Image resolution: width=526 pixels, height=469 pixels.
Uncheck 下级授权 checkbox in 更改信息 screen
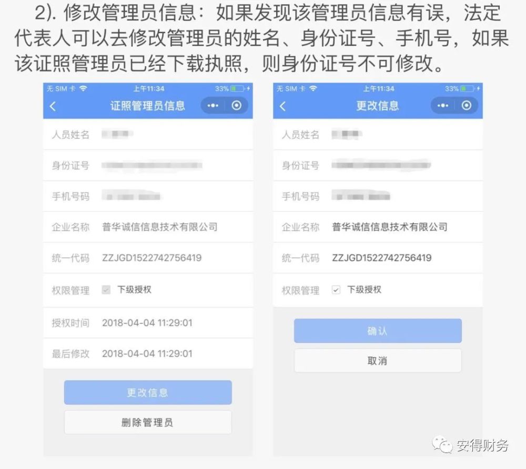pyautogui.click(x=336, y=290)
